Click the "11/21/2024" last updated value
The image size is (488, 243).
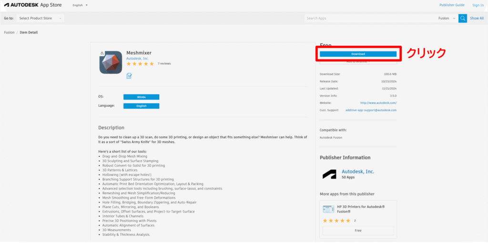[389, 88]
